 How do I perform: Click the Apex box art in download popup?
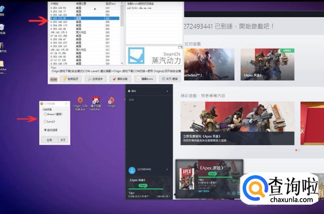point(187,179)
